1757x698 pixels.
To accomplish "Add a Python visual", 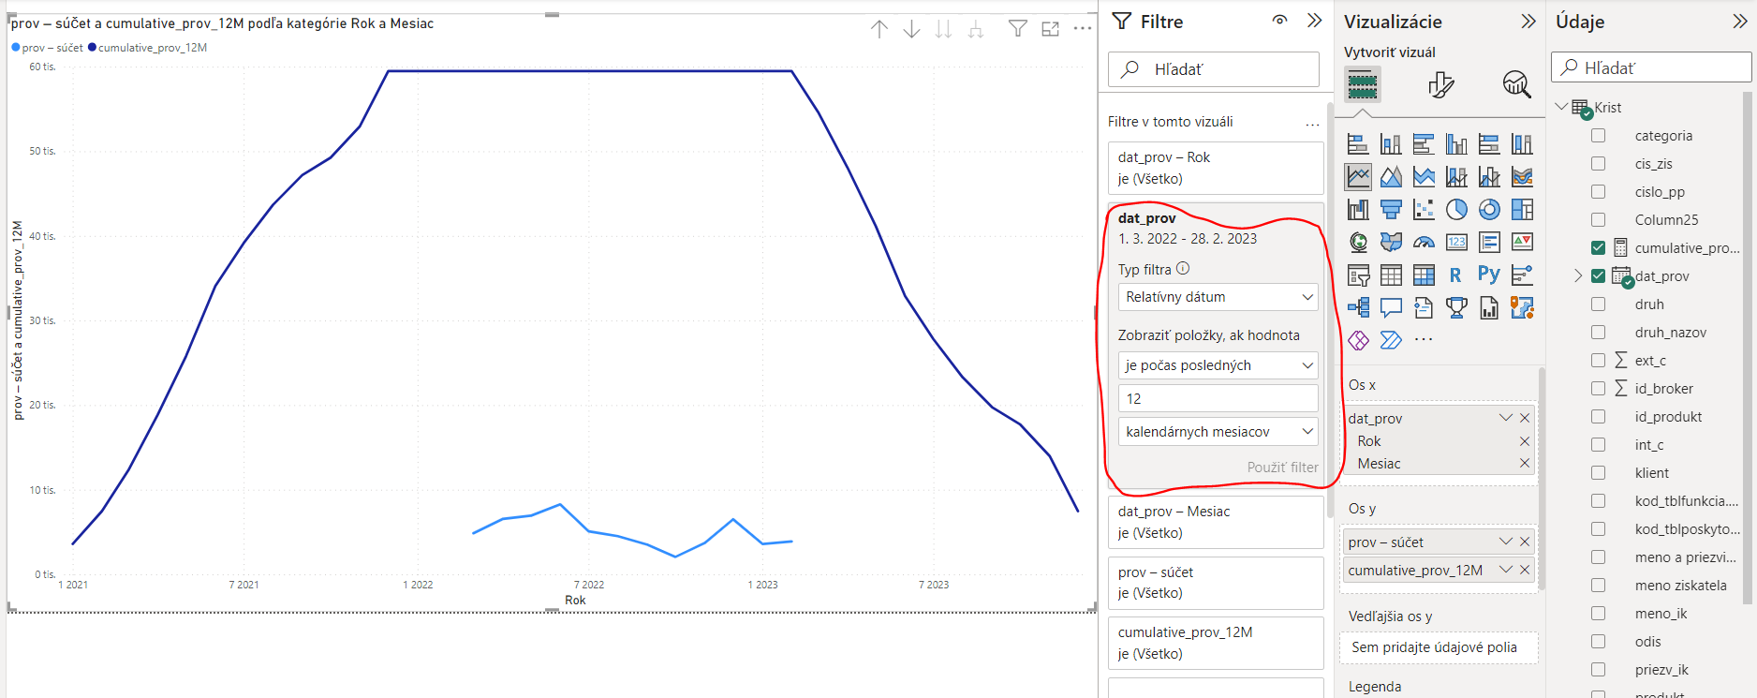I will (1489, 274).
